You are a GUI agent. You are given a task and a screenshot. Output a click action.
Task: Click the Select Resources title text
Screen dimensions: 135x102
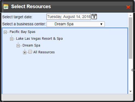tap(31, 7)
